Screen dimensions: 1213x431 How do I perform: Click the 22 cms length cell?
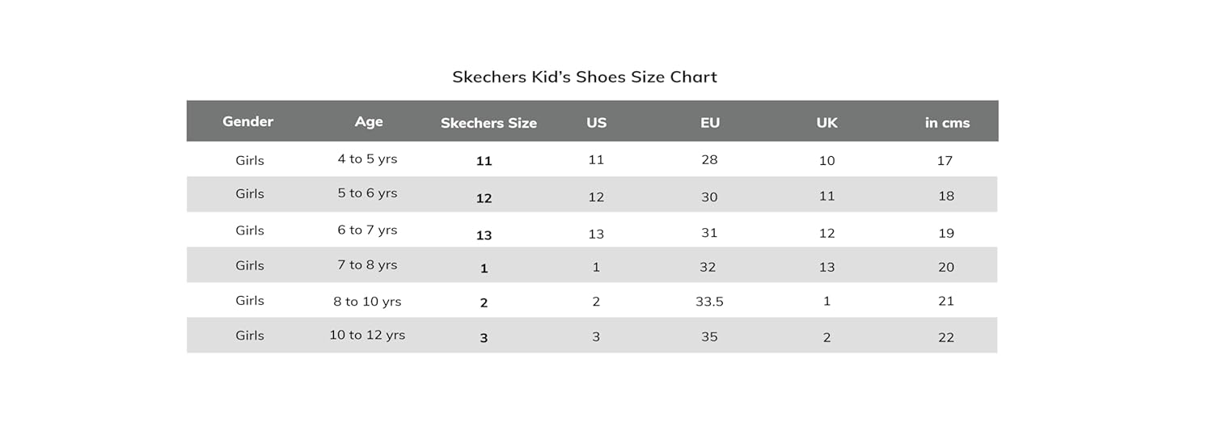click(x=946, y=337)
